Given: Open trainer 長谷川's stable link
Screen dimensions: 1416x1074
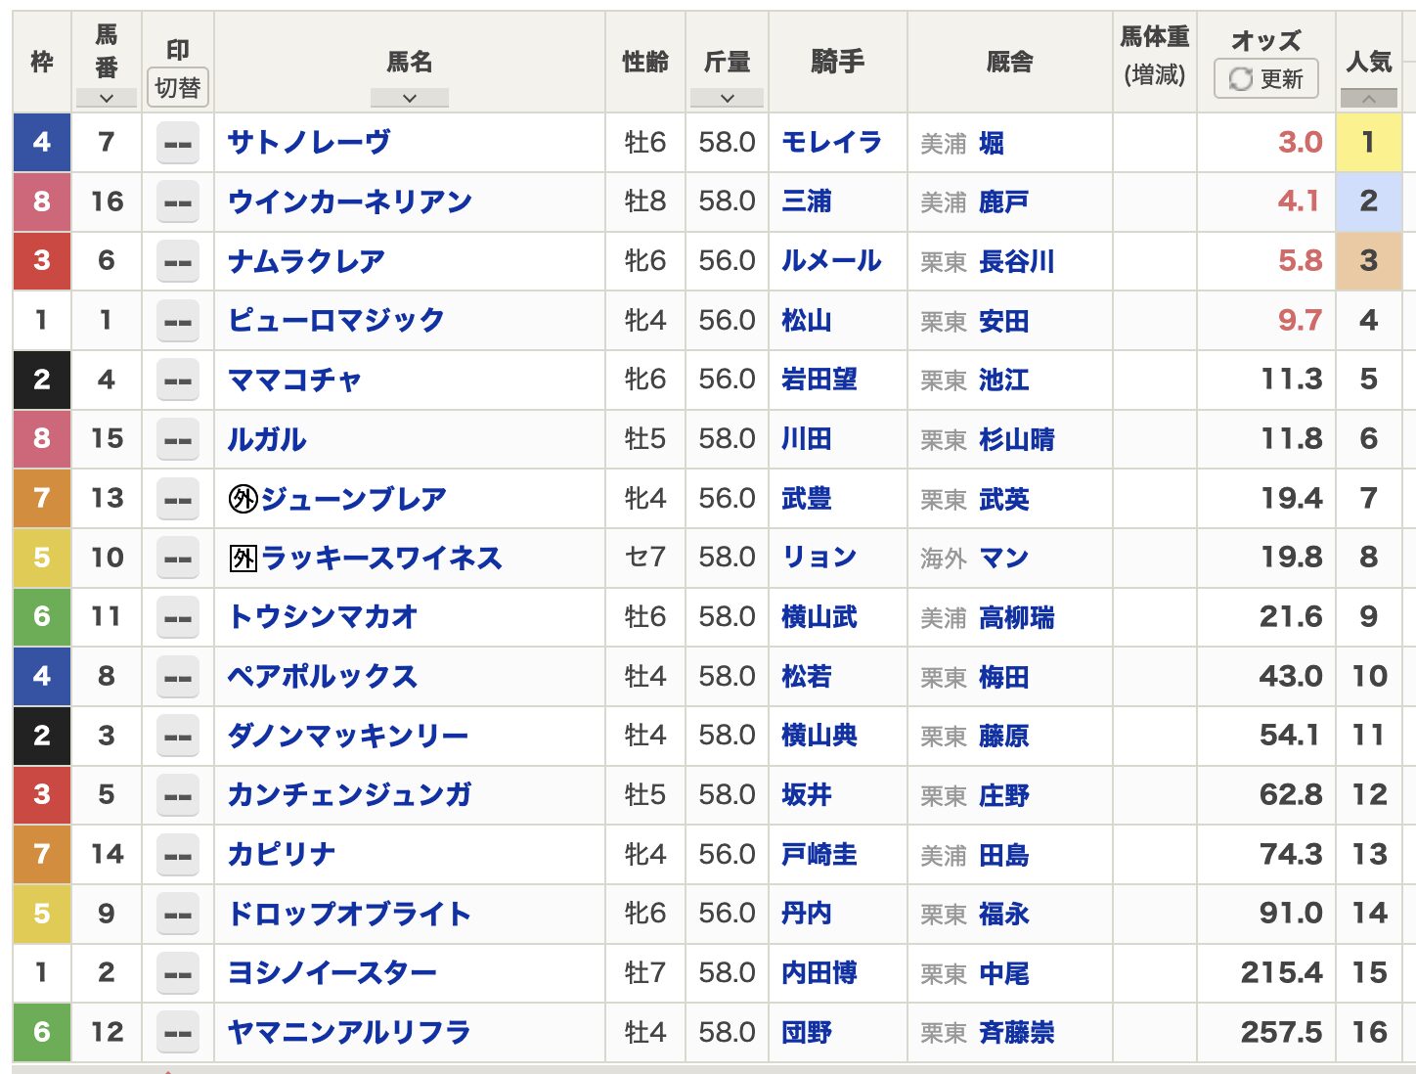Looking at the screenshot, I should click(1016, 262).
